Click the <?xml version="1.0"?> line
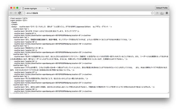The height and width of the screenshot is (110, 178). (19, 18)
